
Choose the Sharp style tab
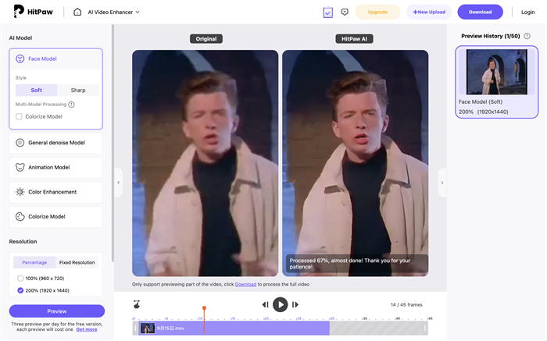coord(78,91)
